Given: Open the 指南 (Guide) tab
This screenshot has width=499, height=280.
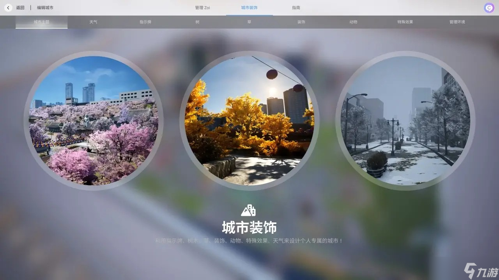Looking at the screenshot, I should tap(296, 7).
